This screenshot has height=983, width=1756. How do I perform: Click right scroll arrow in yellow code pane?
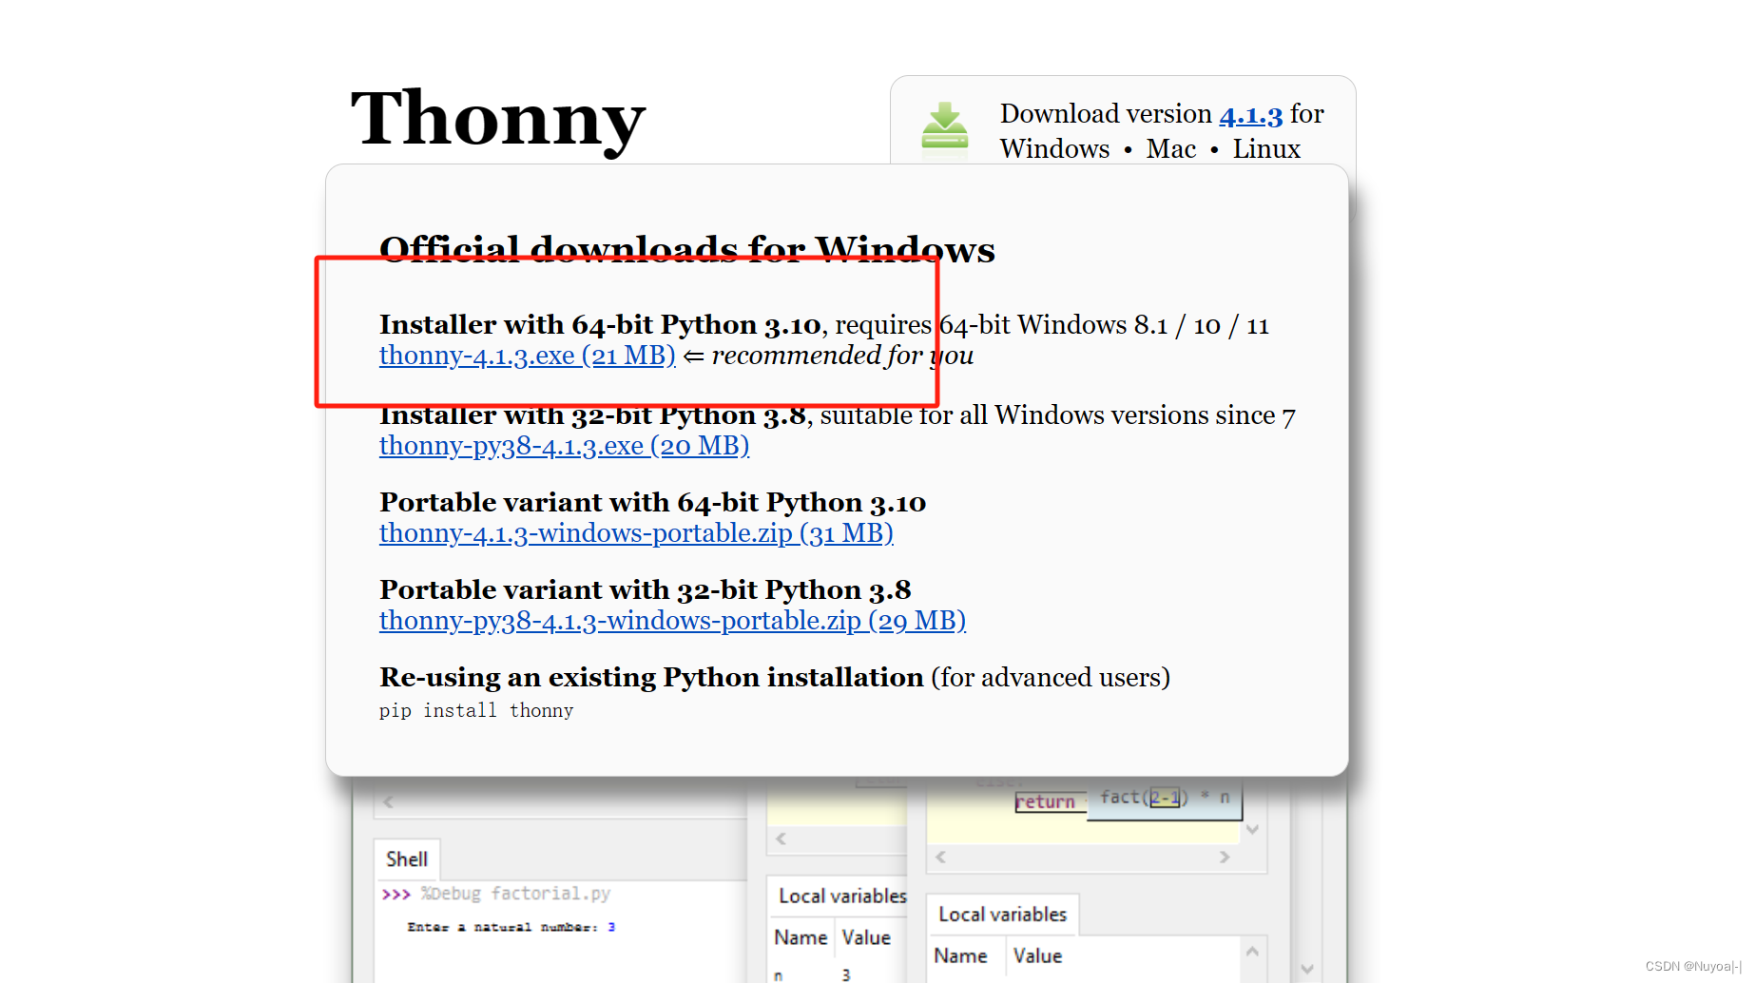(1225, 857)
